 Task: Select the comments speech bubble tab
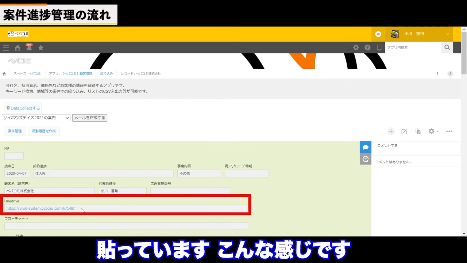point(366,147)
